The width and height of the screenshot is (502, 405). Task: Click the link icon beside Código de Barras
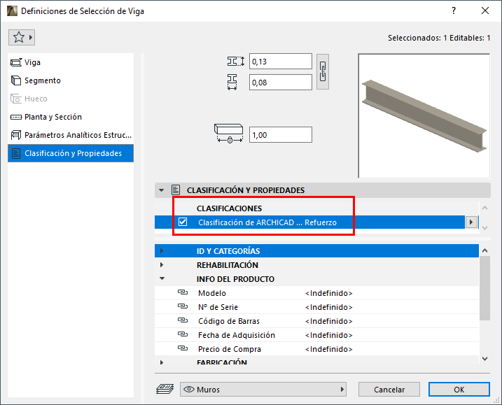click(x=183, y=321)
